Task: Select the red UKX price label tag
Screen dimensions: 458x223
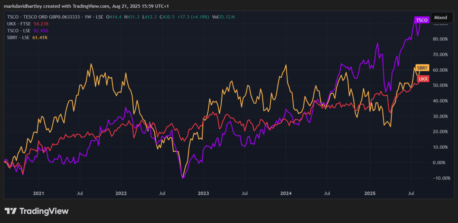Action: click(x=423, y=79)
